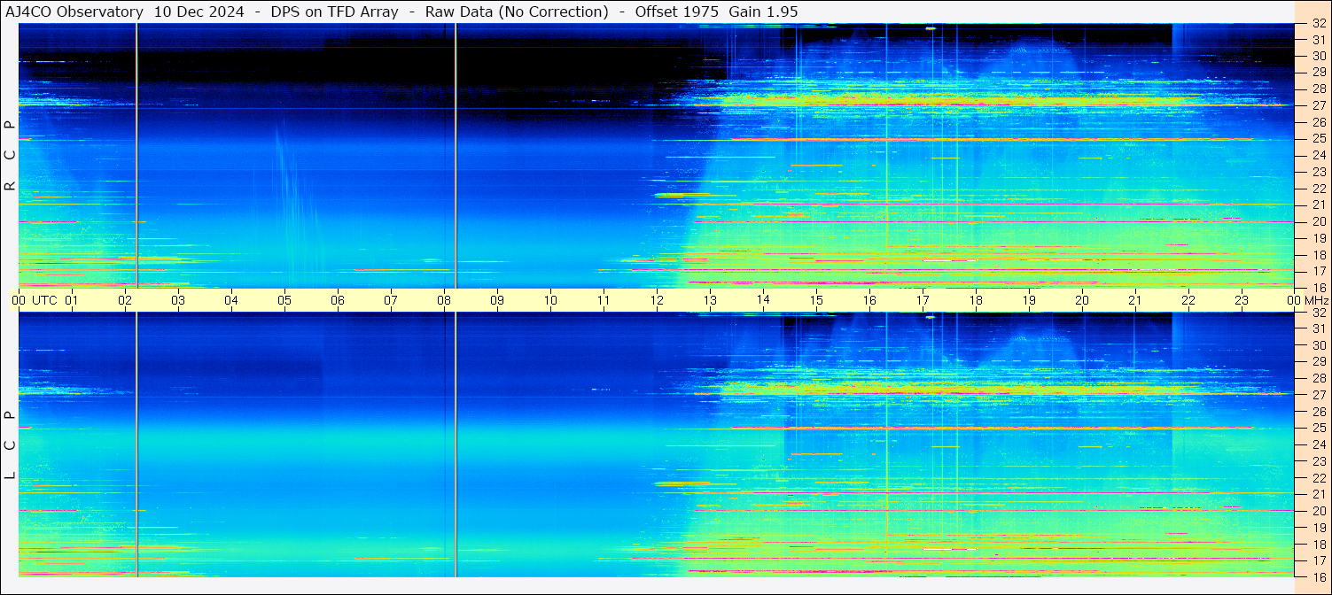1332x595 pixels.
Task: Click the 27 MHz tick in RCP scale
Action: (1318, 105)
